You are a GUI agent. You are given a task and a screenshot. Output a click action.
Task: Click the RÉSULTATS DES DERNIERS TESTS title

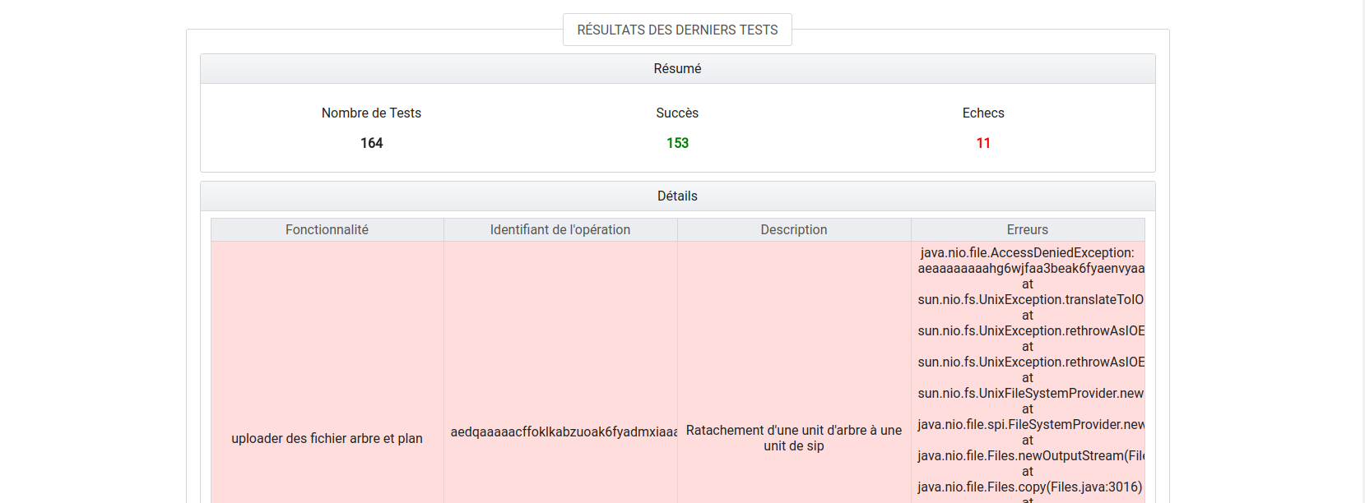click(x=677, y=30)
